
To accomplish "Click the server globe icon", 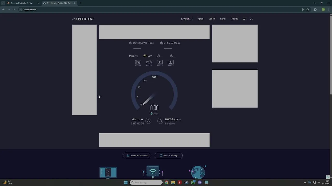I will (160, 121).
